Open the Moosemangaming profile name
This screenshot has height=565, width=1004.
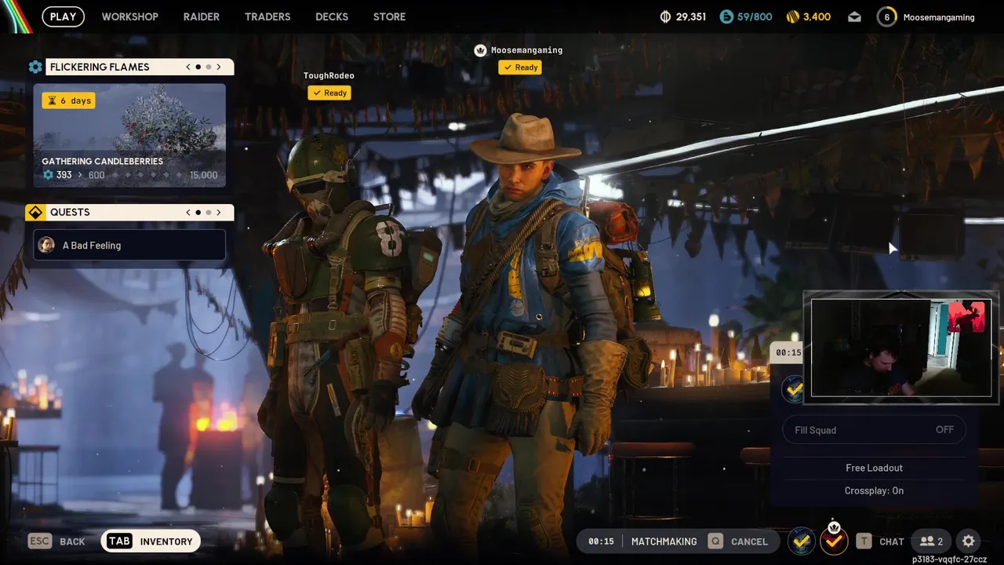pyautogui.click(x=939, y=16)
